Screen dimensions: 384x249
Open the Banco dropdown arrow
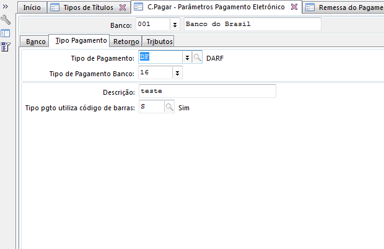[175, 25]
